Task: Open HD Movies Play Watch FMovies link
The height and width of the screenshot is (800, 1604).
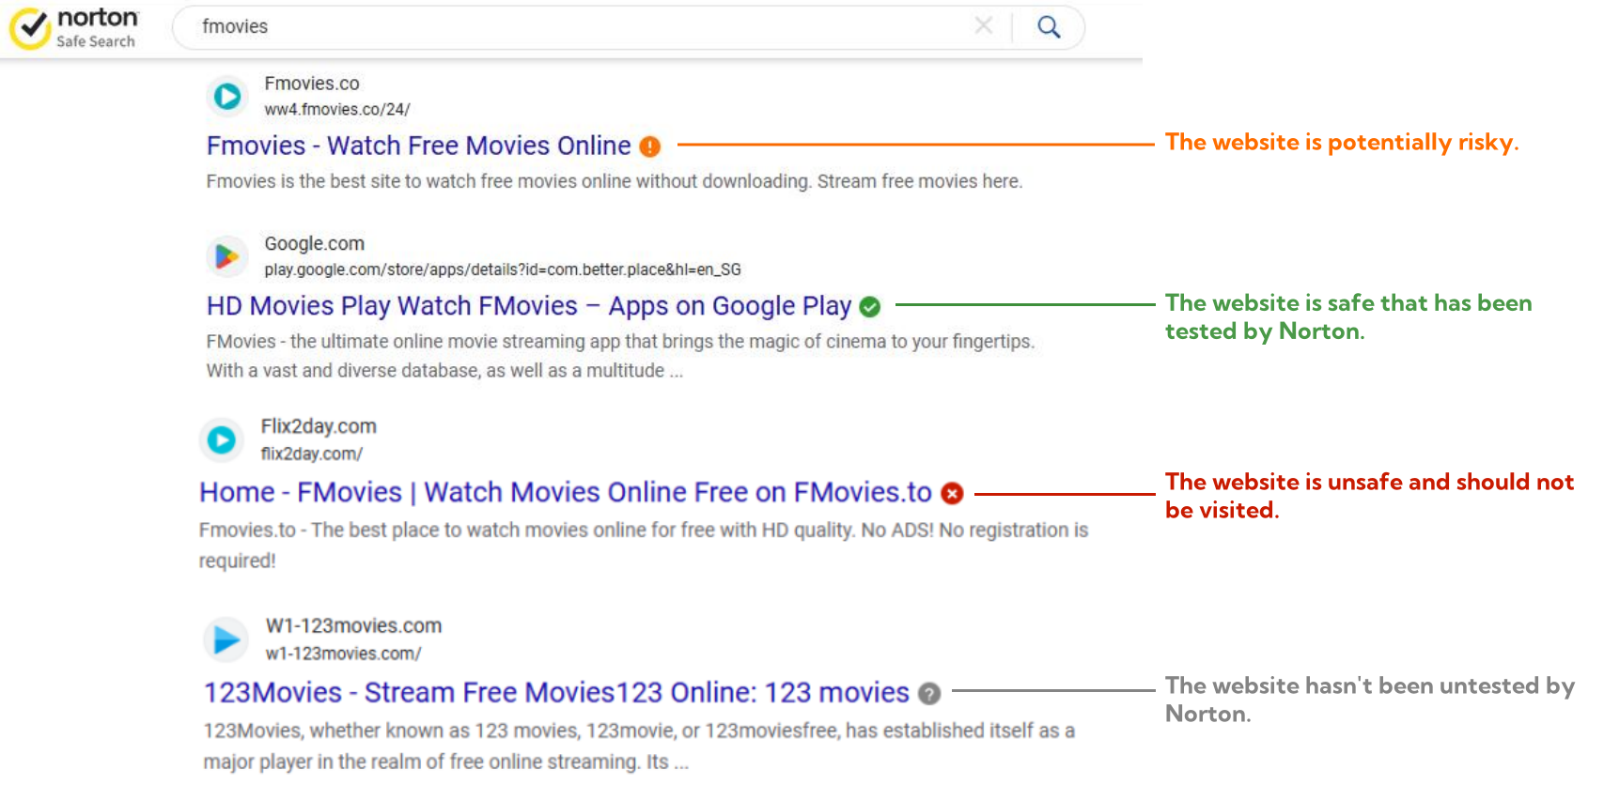Action: click(x=529, y=306)
